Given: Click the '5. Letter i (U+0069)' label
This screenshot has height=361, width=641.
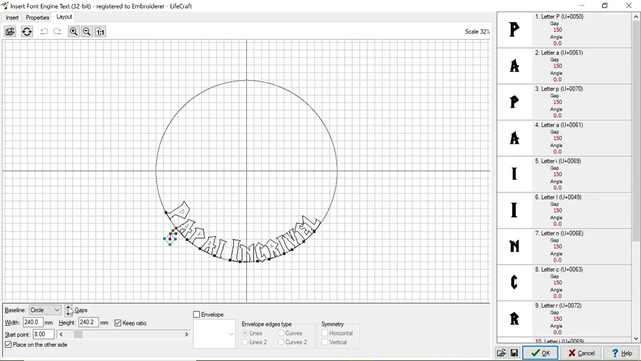Looking at the screenshot, I should [x=558, y=161].
